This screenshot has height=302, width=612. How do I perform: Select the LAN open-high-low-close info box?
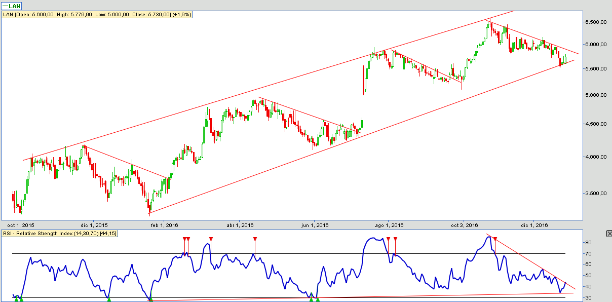pyautogui.click(x=97, y=15)
